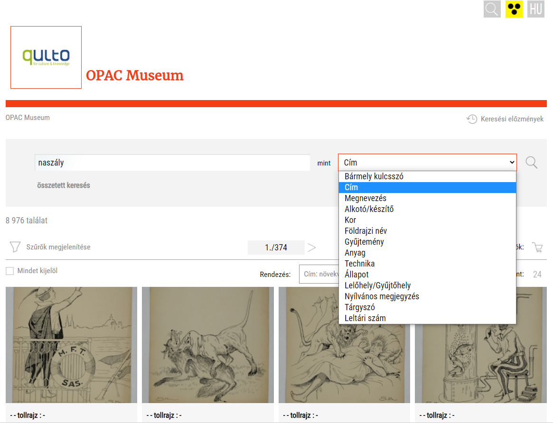Click tollrajz caption under lion drawing

point(300,415)
